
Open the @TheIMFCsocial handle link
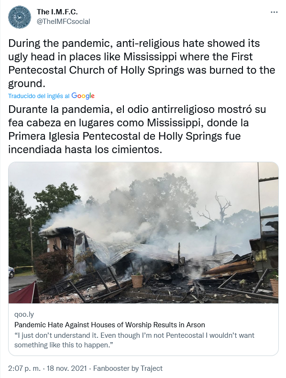coord(63,22)
